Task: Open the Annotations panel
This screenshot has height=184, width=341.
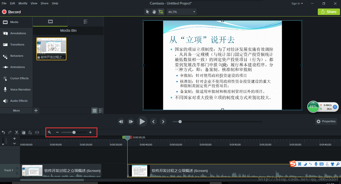Action: (16, 33)
